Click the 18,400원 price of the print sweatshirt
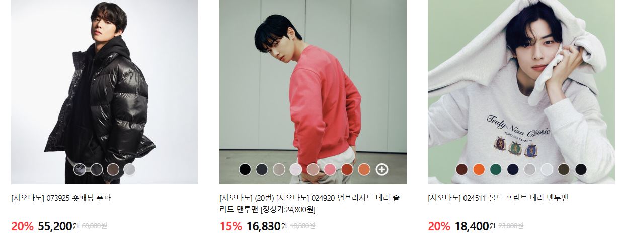The width and height of the screenshot is (618, 238). coord(475,226)
